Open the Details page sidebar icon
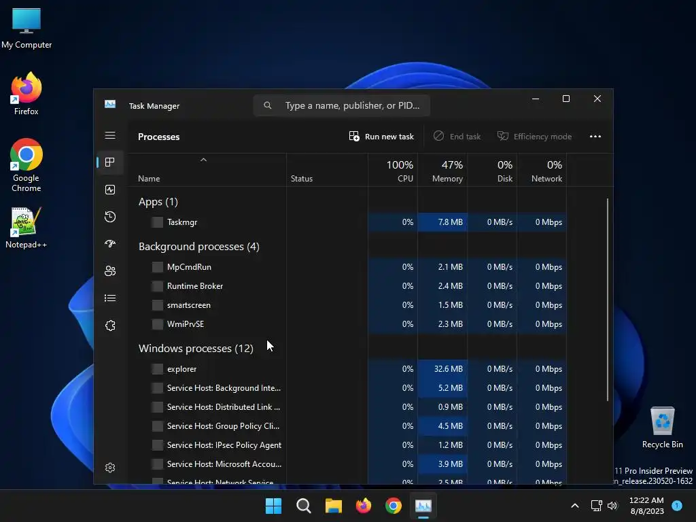The width and height of the screenshot is (696, 522). pyautogui.click(x=110, y=298)
